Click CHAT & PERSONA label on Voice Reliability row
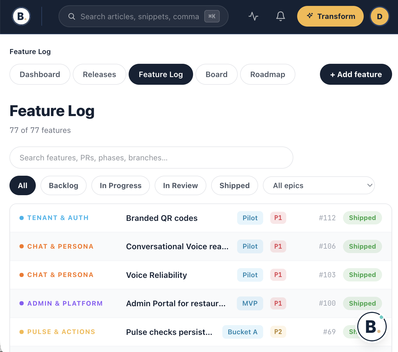 pyautogui.click(x=60, y=275)
